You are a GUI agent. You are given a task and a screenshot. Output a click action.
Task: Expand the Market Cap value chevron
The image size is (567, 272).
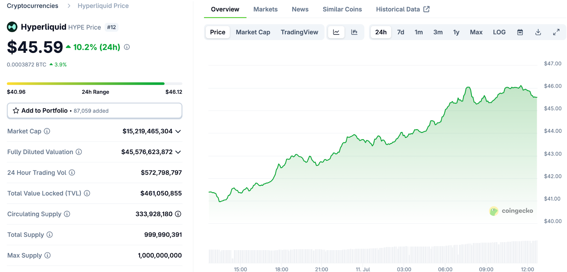[x=178, y=131]
